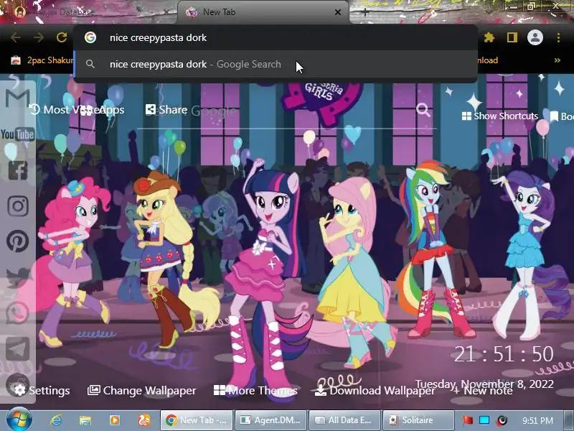Click the red flag tray icon
Image resolution: width=574 pixels, height=431 pixels.
click(x=467, y=420)
